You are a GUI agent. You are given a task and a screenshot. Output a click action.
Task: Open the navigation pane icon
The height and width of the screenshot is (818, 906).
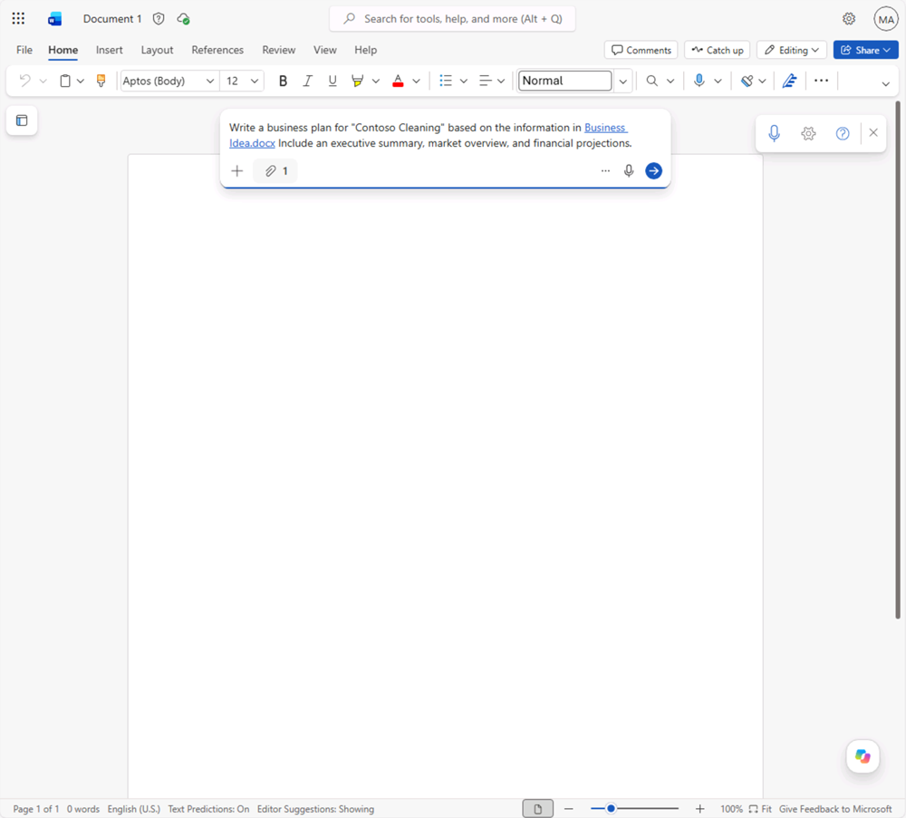coord(22,120)
